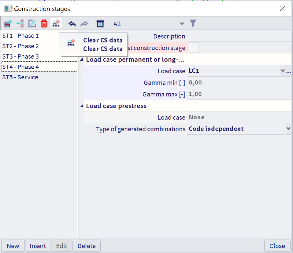The width and height of the screenshot is (293, 253).
Task: Click the Undo arrow icon
Action: point(72,23)
